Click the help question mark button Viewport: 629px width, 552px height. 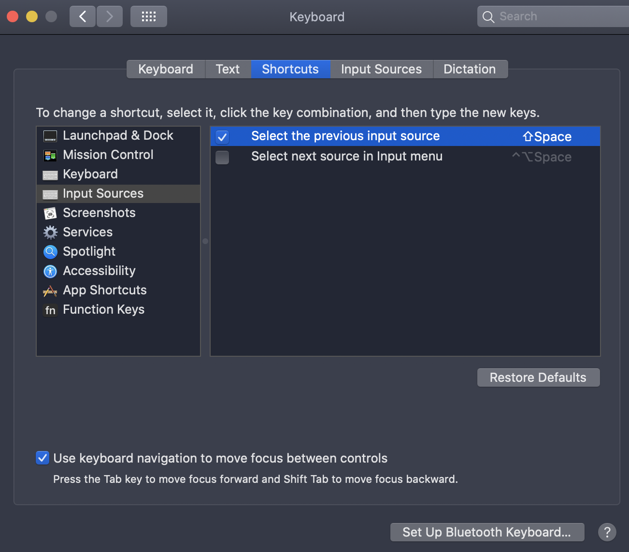(607, 532)
